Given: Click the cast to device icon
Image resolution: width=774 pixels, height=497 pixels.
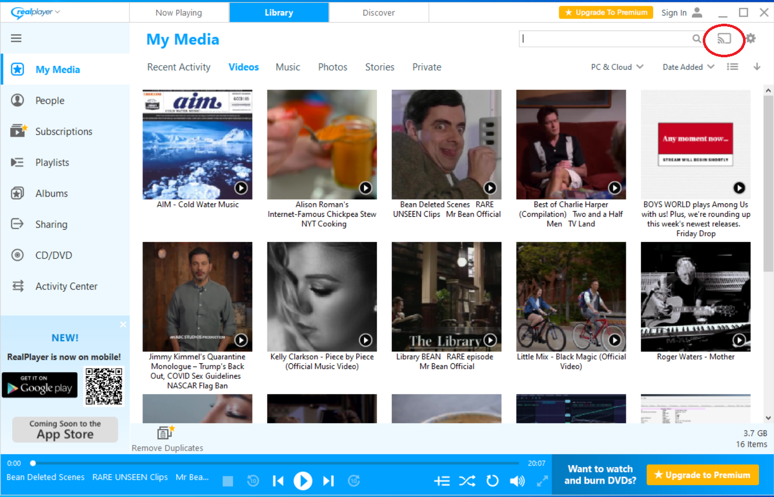Looking at the screenshot, I should [x=724, y=39].
